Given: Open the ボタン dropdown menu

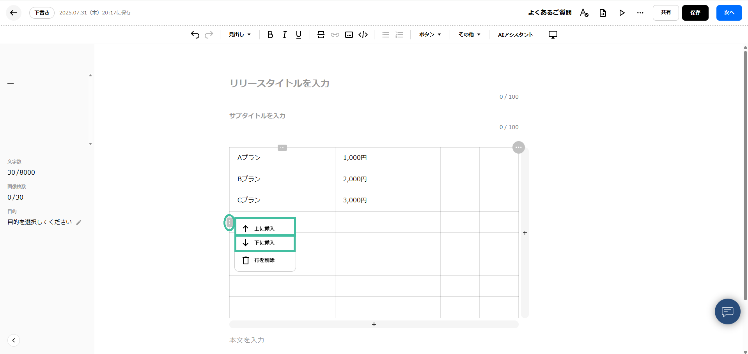Looking at the screenshot, I should click(x=429, y=35).
